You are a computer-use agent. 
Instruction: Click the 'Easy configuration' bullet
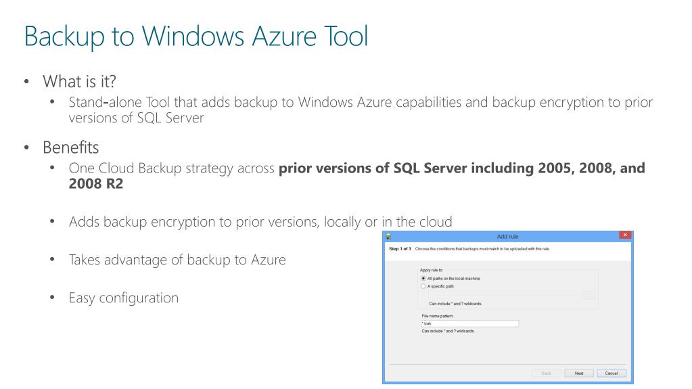click(x=124, y=298)
